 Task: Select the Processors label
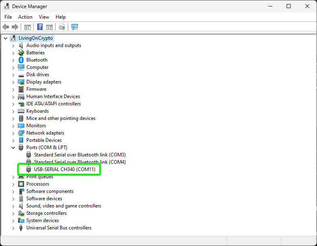[38, 184]
